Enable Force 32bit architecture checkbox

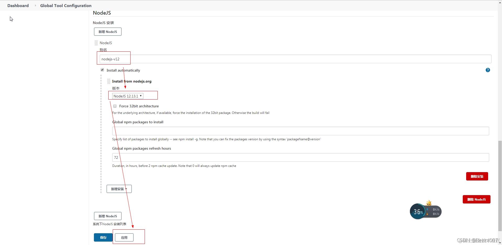coord(115,106)
